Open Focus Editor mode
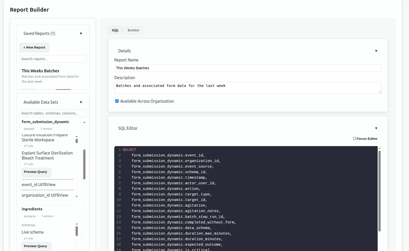 coord(365,139)
